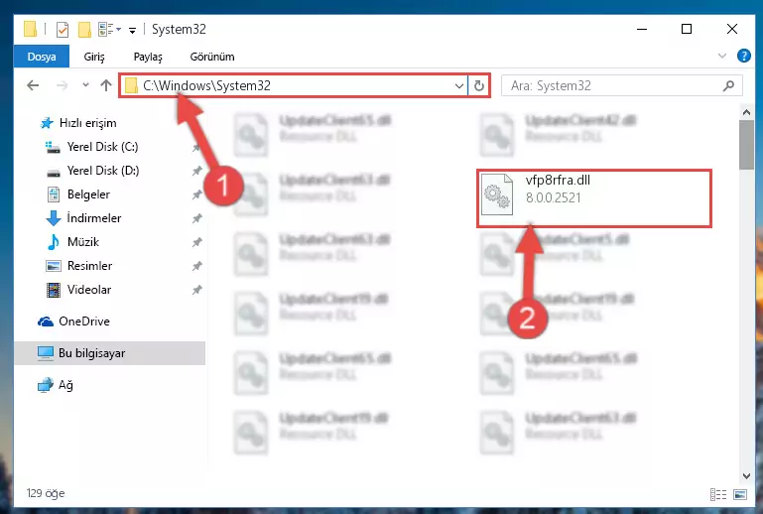Click the address bar path C:\Windows\System32
The image size is (763, 514).
[x=206, y=85]
